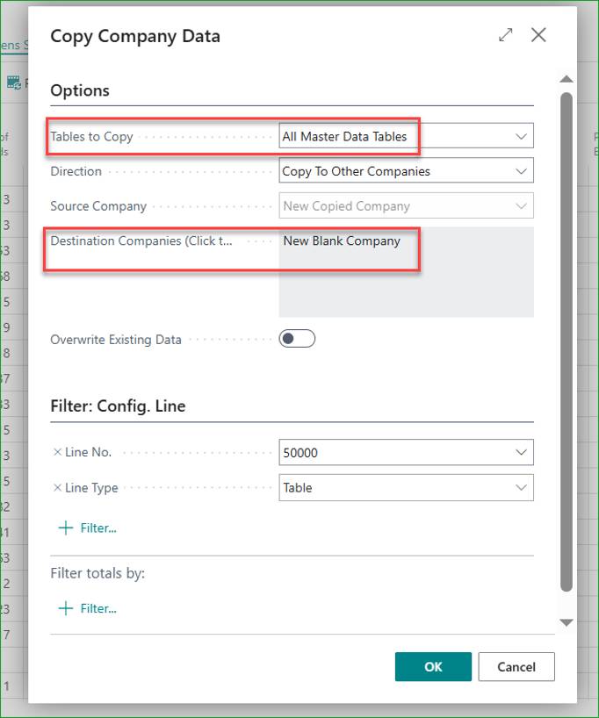Viewport: 599px width, 718px height.
Task: Click the vertical scrollbar thumb
Action: click(567, 342)
